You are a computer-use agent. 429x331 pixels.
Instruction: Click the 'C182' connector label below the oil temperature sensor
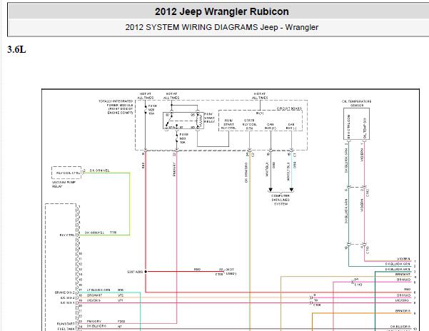click(x=368, y=193)
